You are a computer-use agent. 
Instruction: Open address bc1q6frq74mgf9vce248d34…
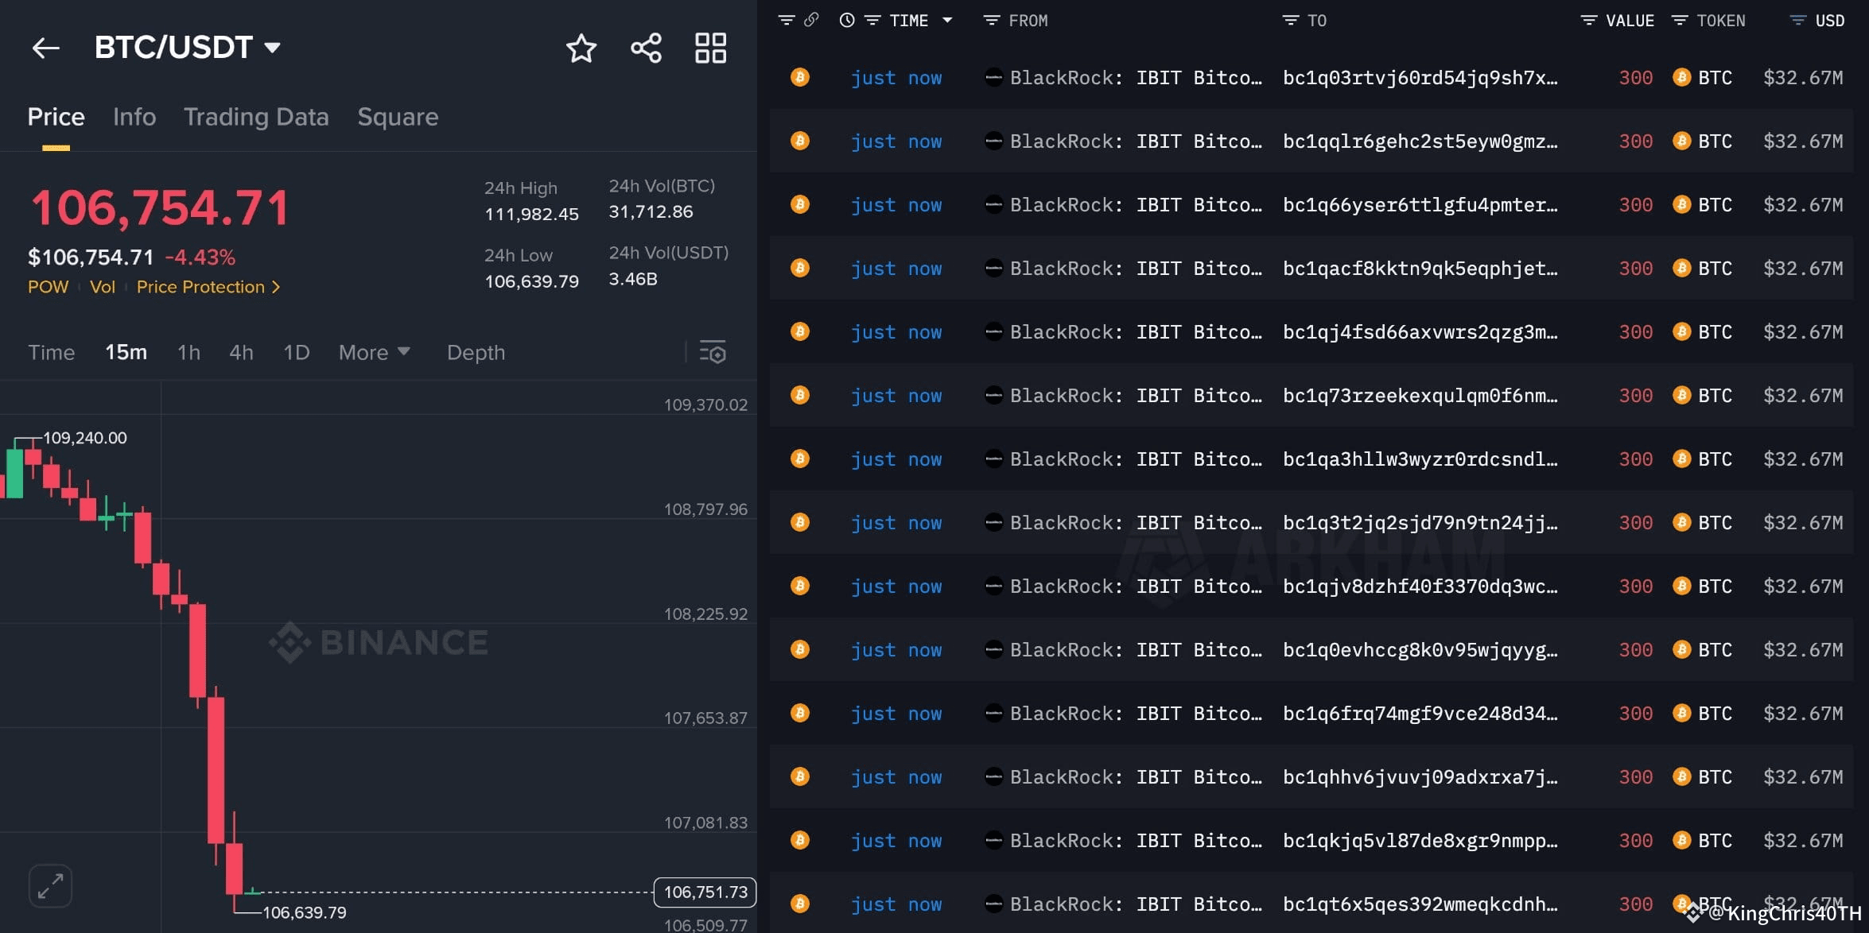(x=1420, y=714)
